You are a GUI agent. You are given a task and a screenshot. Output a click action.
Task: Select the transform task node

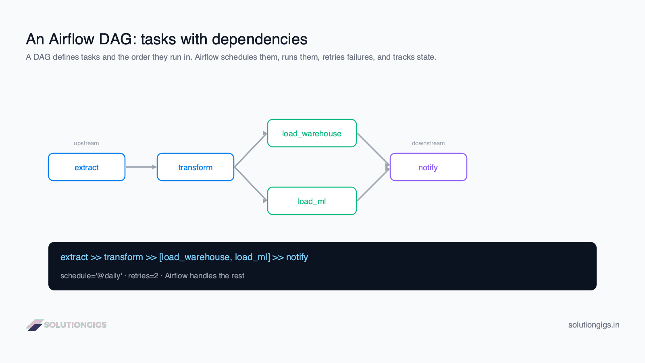coord(196,167)
